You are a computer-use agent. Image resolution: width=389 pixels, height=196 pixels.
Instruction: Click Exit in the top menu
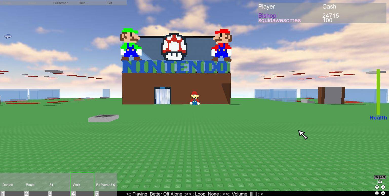click(x=109, y=3)
